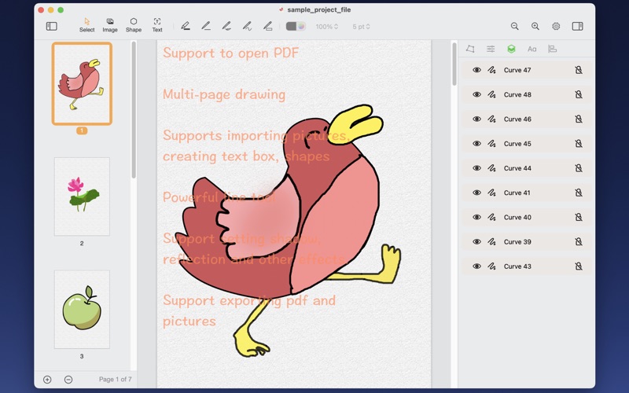Open the 5 pt stroke width stepper
This screenshot has height=393, width=629.
click(x=361, y=27)
